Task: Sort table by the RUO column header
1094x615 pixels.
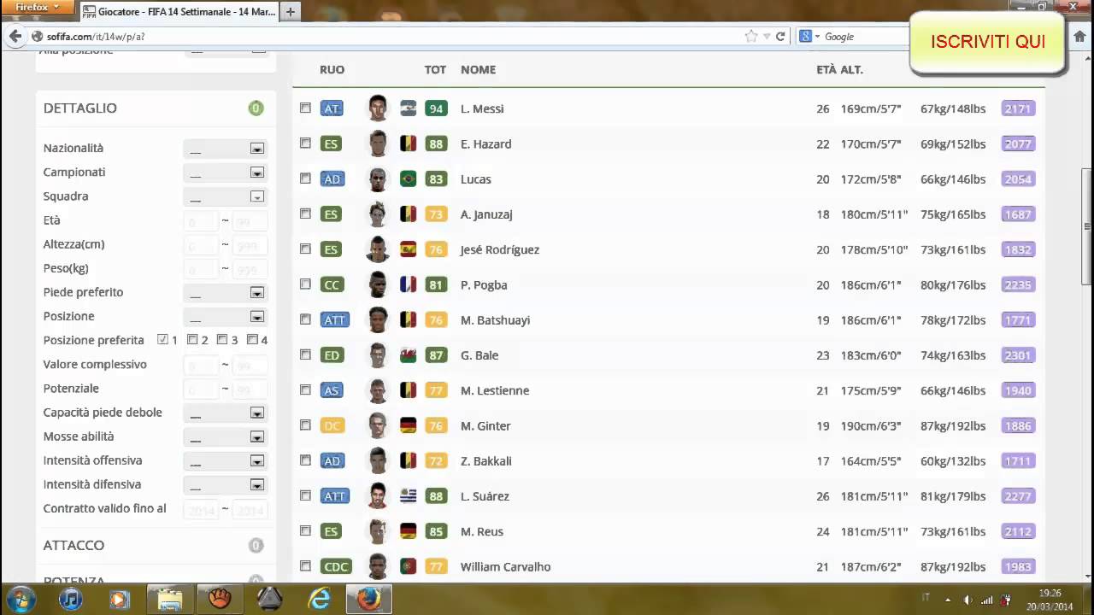Action: point(332,69)
